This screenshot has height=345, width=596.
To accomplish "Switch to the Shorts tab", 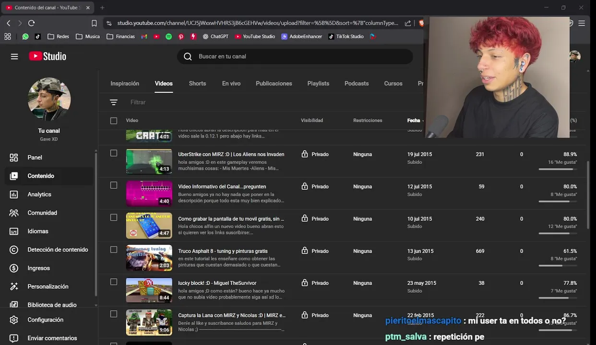I will [197, 83].
